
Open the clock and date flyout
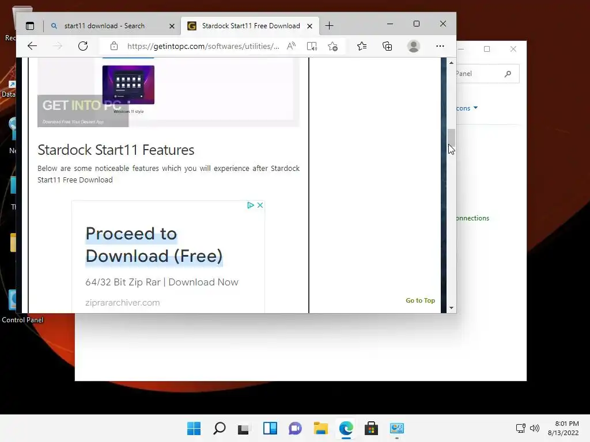point(563,428)
